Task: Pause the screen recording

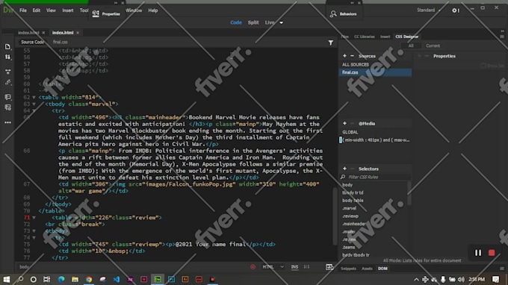Action: pos(478,253)
